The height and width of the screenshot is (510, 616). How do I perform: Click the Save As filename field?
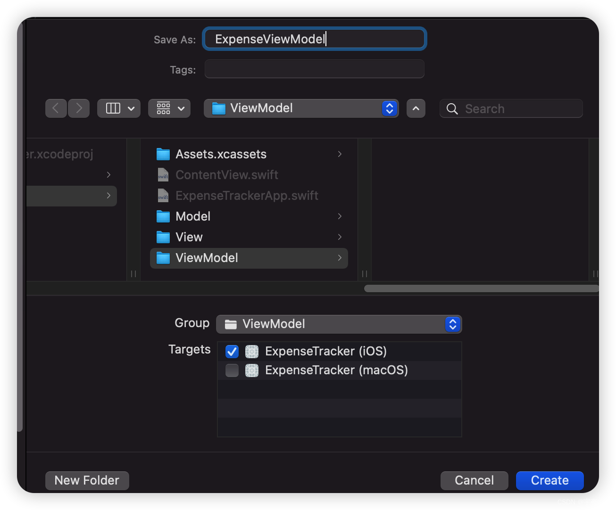315,39
